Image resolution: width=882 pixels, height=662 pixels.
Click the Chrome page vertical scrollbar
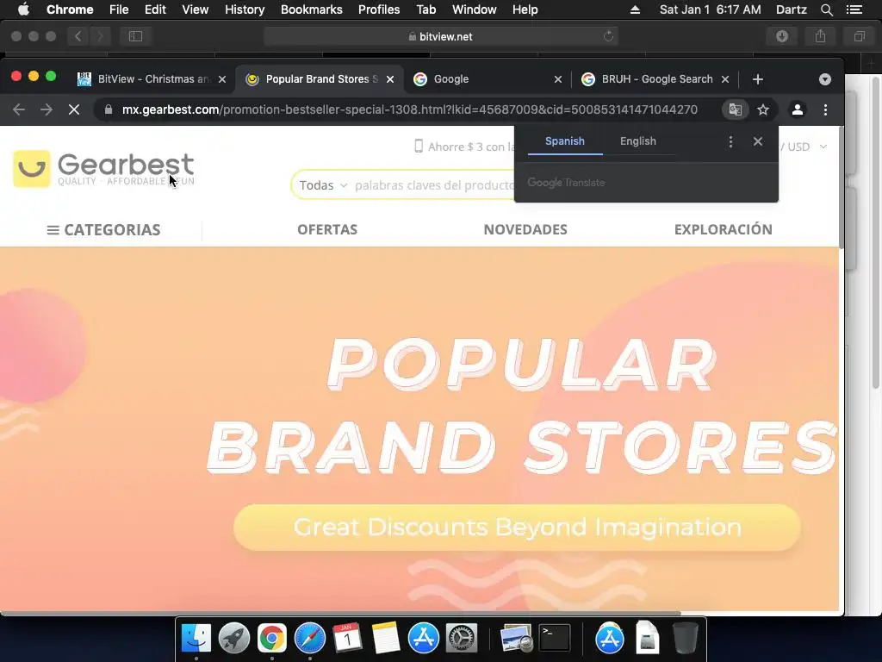click(x=842, y=187)
